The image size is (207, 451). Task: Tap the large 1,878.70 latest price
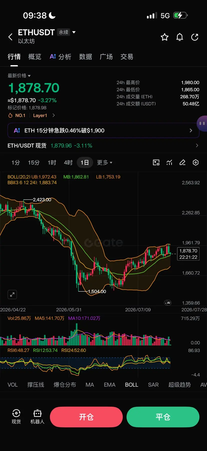pos(34,88)
